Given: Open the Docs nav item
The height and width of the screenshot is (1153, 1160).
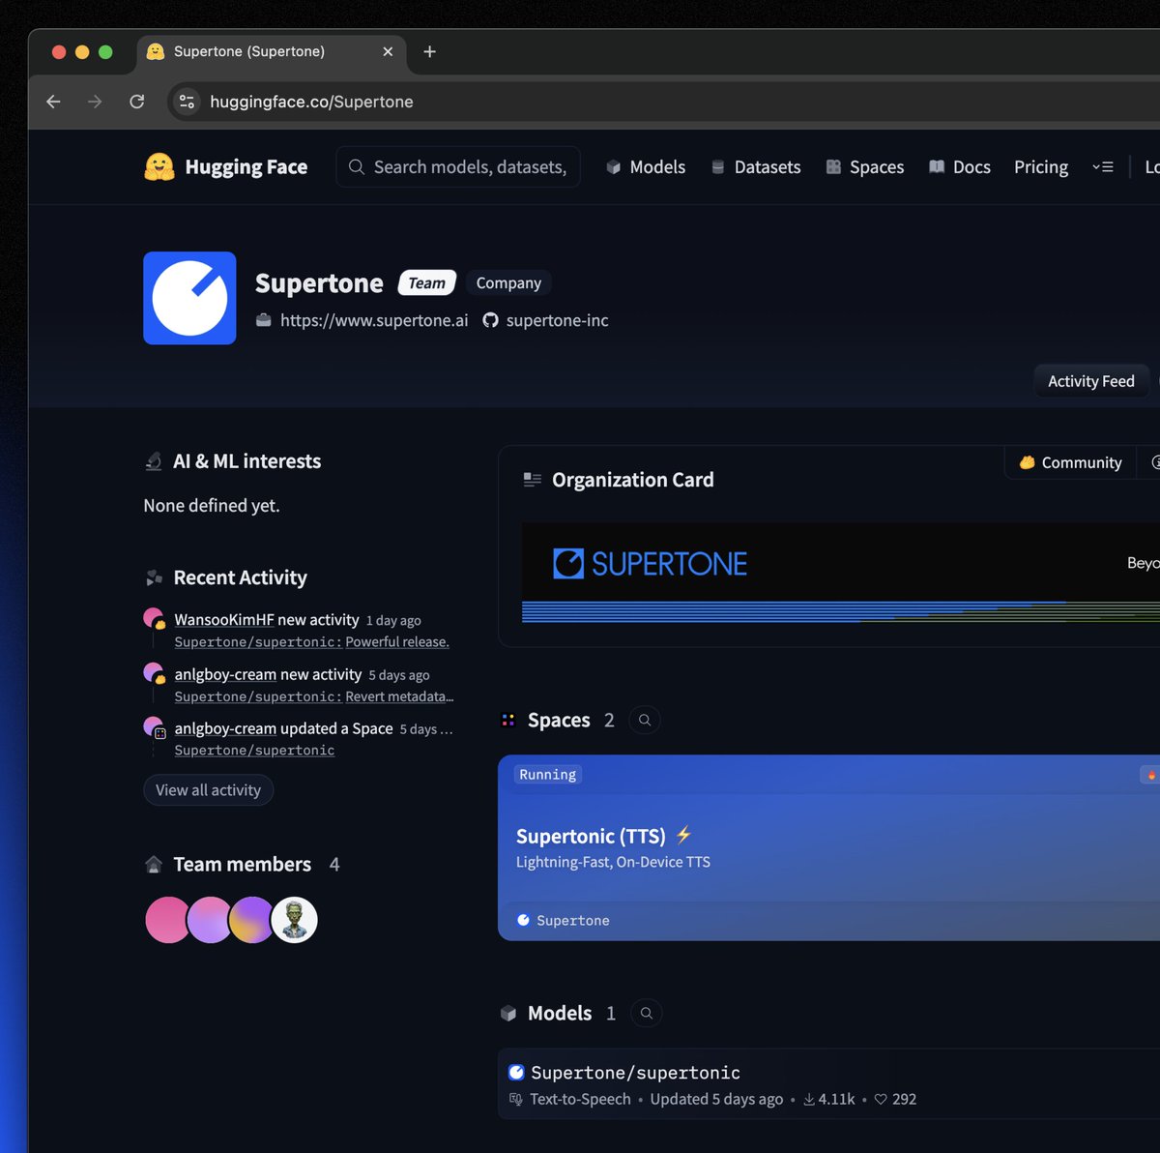Looking at the screenshot, I should pos(960,167).
